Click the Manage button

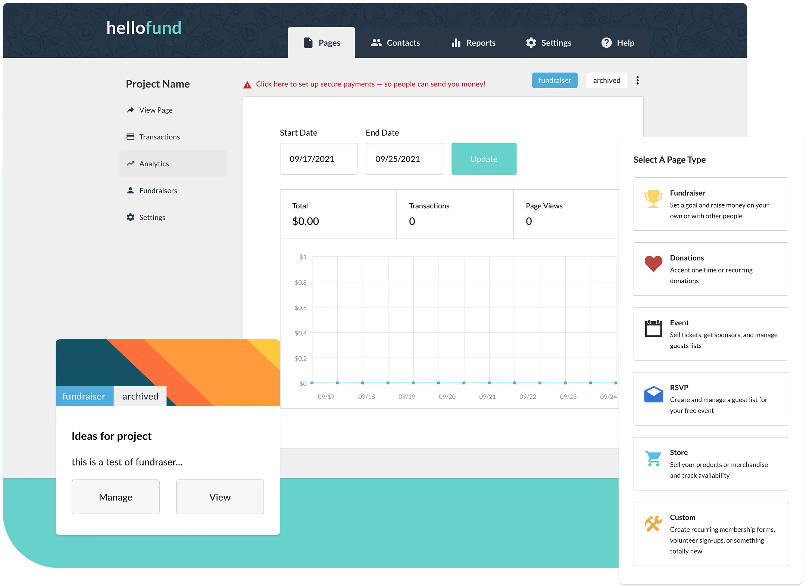click(x=116, y=497)
